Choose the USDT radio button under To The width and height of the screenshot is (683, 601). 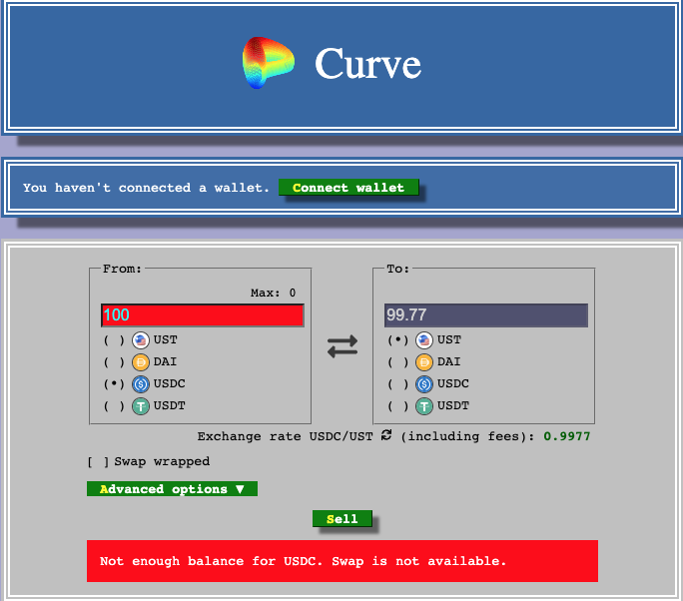[x=397, y=406]
